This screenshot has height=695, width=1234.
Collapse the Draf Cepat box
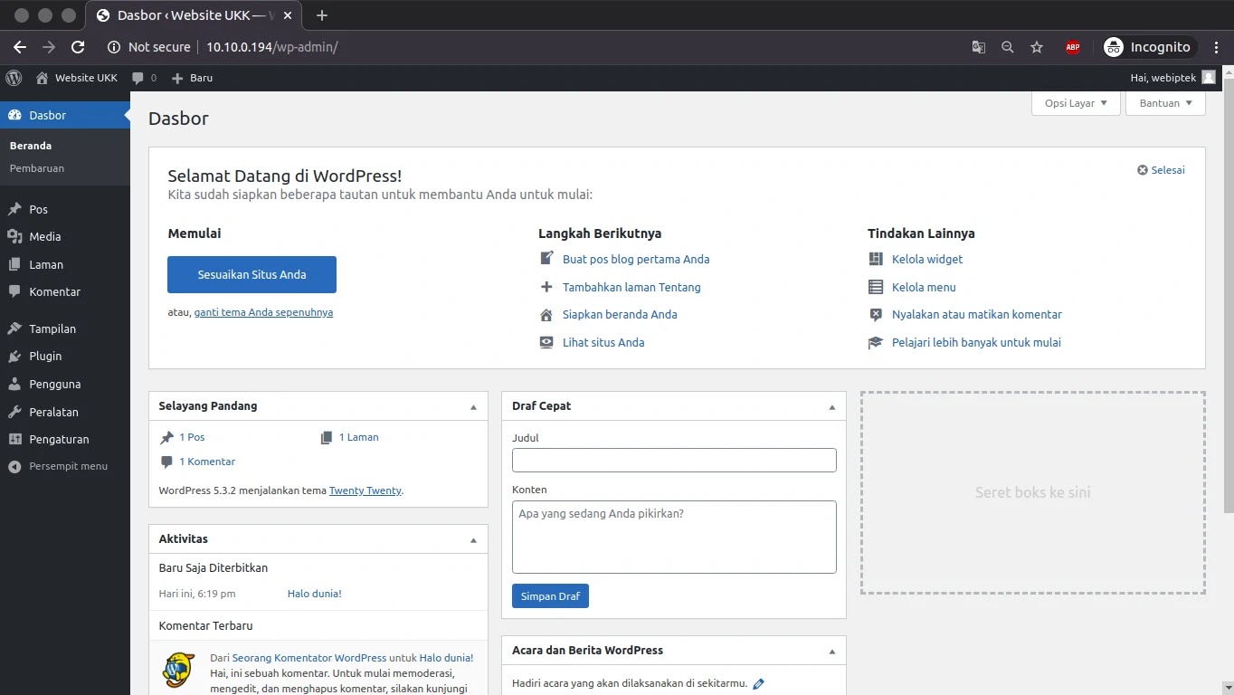coord(832,407)
